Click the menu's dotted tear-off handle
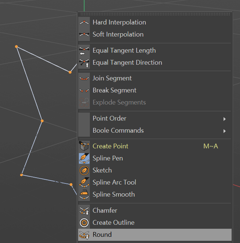Image resolution: width=240 pixels, height=243 pixels. [155, 14]
